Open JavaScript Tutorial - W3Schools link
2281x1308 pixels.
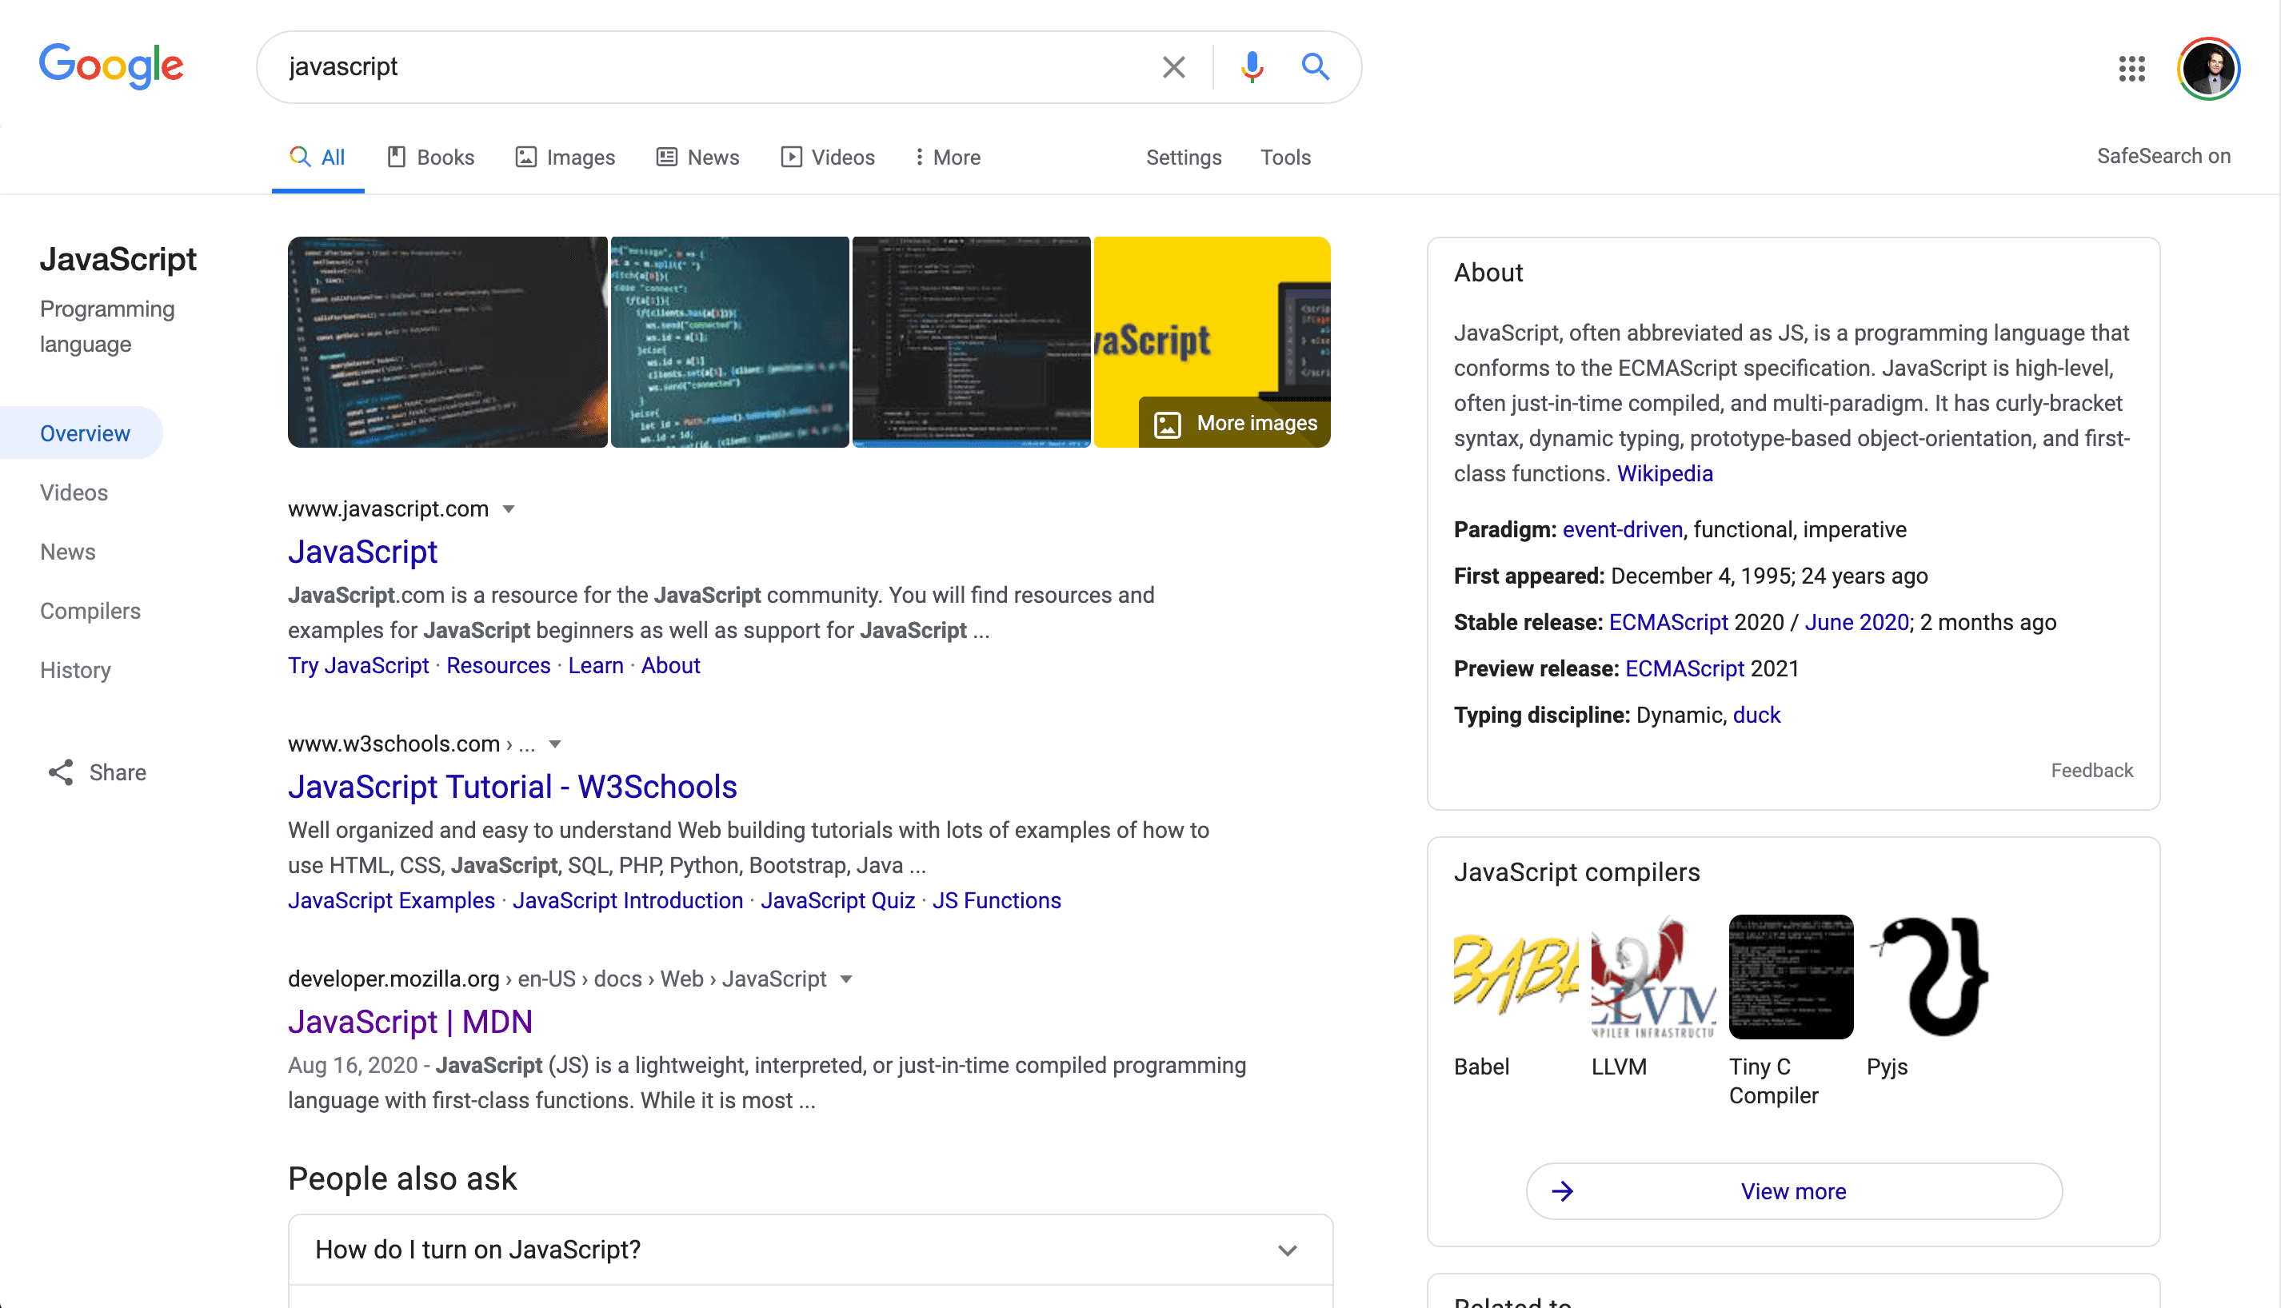pyautogui.click(x=512, y=787)
